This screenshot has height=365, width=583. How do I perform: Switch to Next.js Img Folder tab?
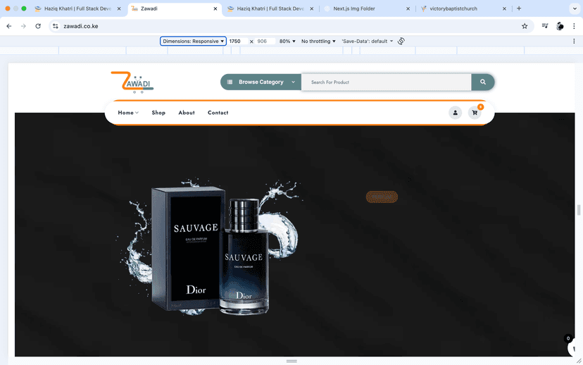tap(367, 8)
